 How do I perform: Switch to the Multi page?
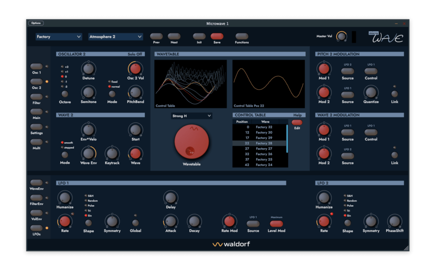[37, 142]
